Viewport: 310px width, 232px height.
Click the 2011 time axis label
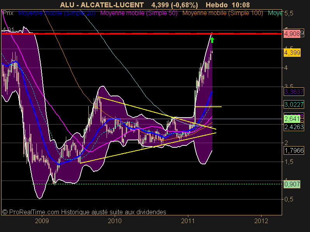click(x=188, y=221)
